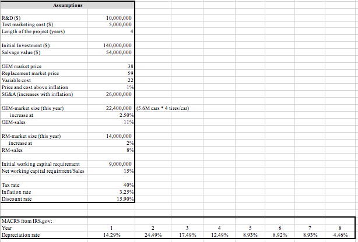Viewport: 358px width, 242px height.
Task: Select the 17.49% depreciation cell
Action: (x=187, y=235)
